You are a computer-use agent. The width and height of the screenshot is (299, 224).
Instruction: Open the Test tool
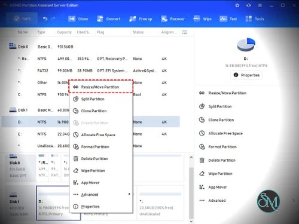pos(228,19)
